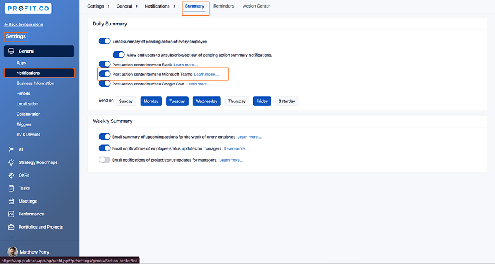Screen dimensions: 495x264
Task: Open Learn more for Google Chat
Action: point(198,84)
